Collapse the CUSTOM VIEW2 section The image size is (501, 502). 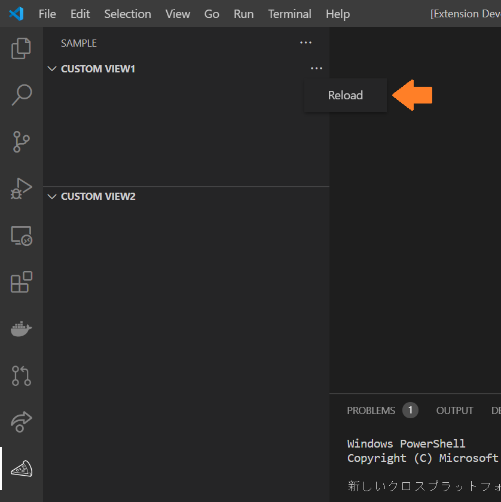tap(52, 196)
